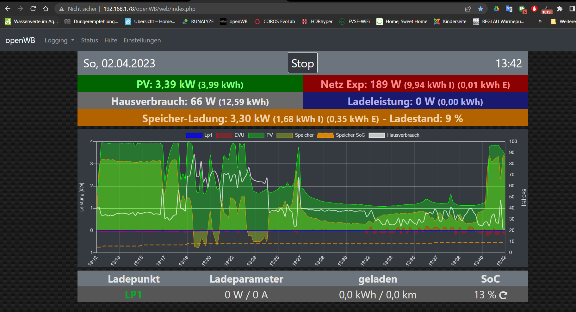Click the 'Ladeparameter' column header
This screenshot has height=312, width=576.
click(246, 279)
